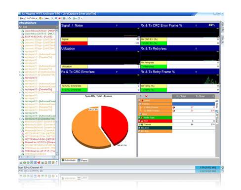
Task: Expand the 802.11d row
Action: click(139, 128)
